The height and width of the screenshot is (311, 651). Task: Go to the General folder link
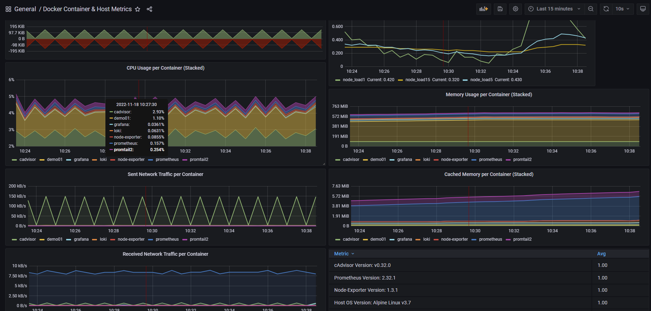pyautogui.click(x=25, y=9)
